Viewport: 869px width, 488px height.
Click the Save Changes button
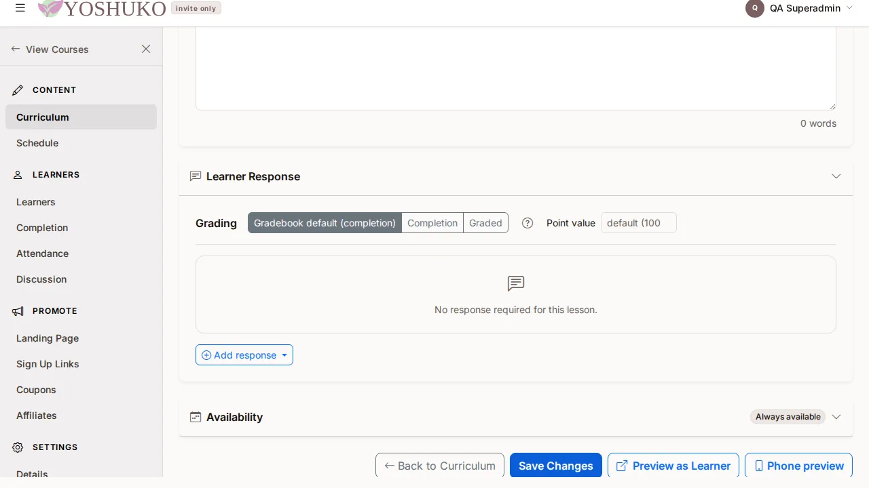click(x=556, y=466)
